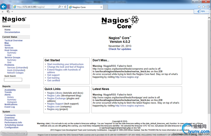
Task: Open the address bar dropdown arrow
Action: tap(62, 7)
